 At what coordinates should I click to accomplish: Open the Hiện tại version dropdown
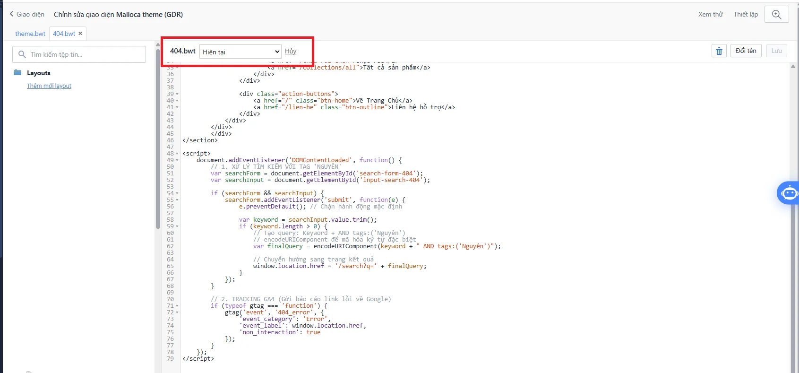241,52
